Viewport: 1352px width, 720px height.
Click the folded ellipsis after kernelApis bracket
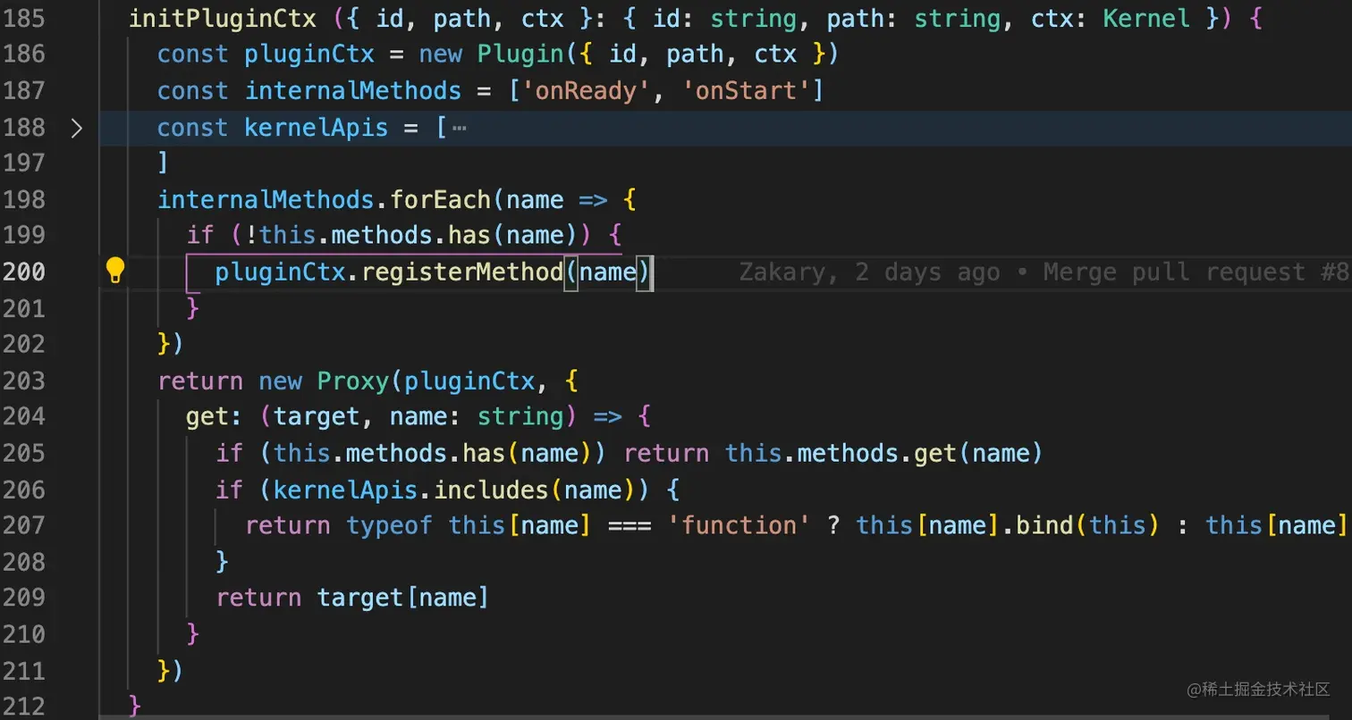(x=460, y=128)
